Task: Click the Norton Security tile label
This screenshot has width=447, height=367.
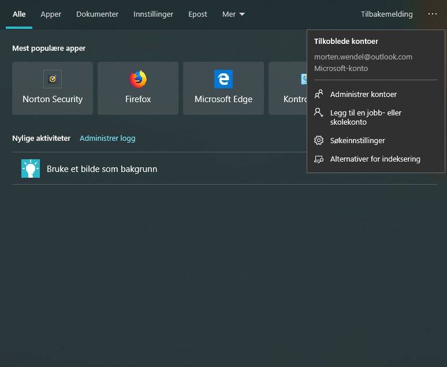Action: (53, 99)
